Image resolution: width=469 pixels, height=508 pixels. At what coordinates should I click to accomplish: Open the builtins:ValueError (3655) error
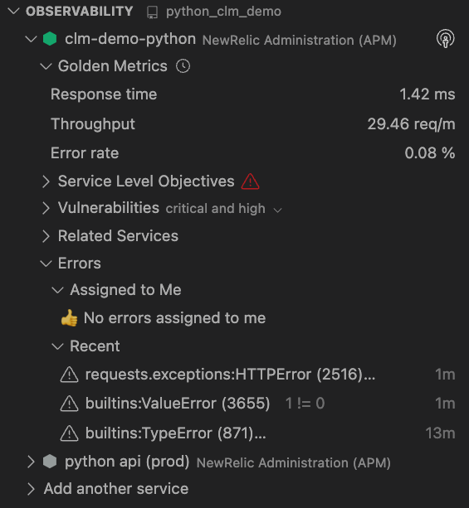178,404
